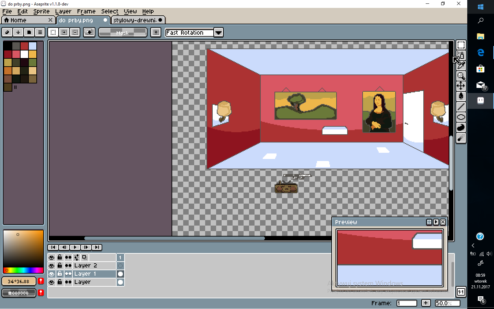Open the Sprite menu
This screenshot has width=494, height=309.
pyautogui.click(x=41, y=11)
